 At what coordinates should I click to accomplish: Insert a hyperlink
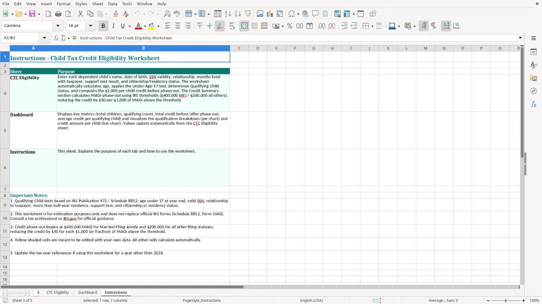(x=305, y=14)
